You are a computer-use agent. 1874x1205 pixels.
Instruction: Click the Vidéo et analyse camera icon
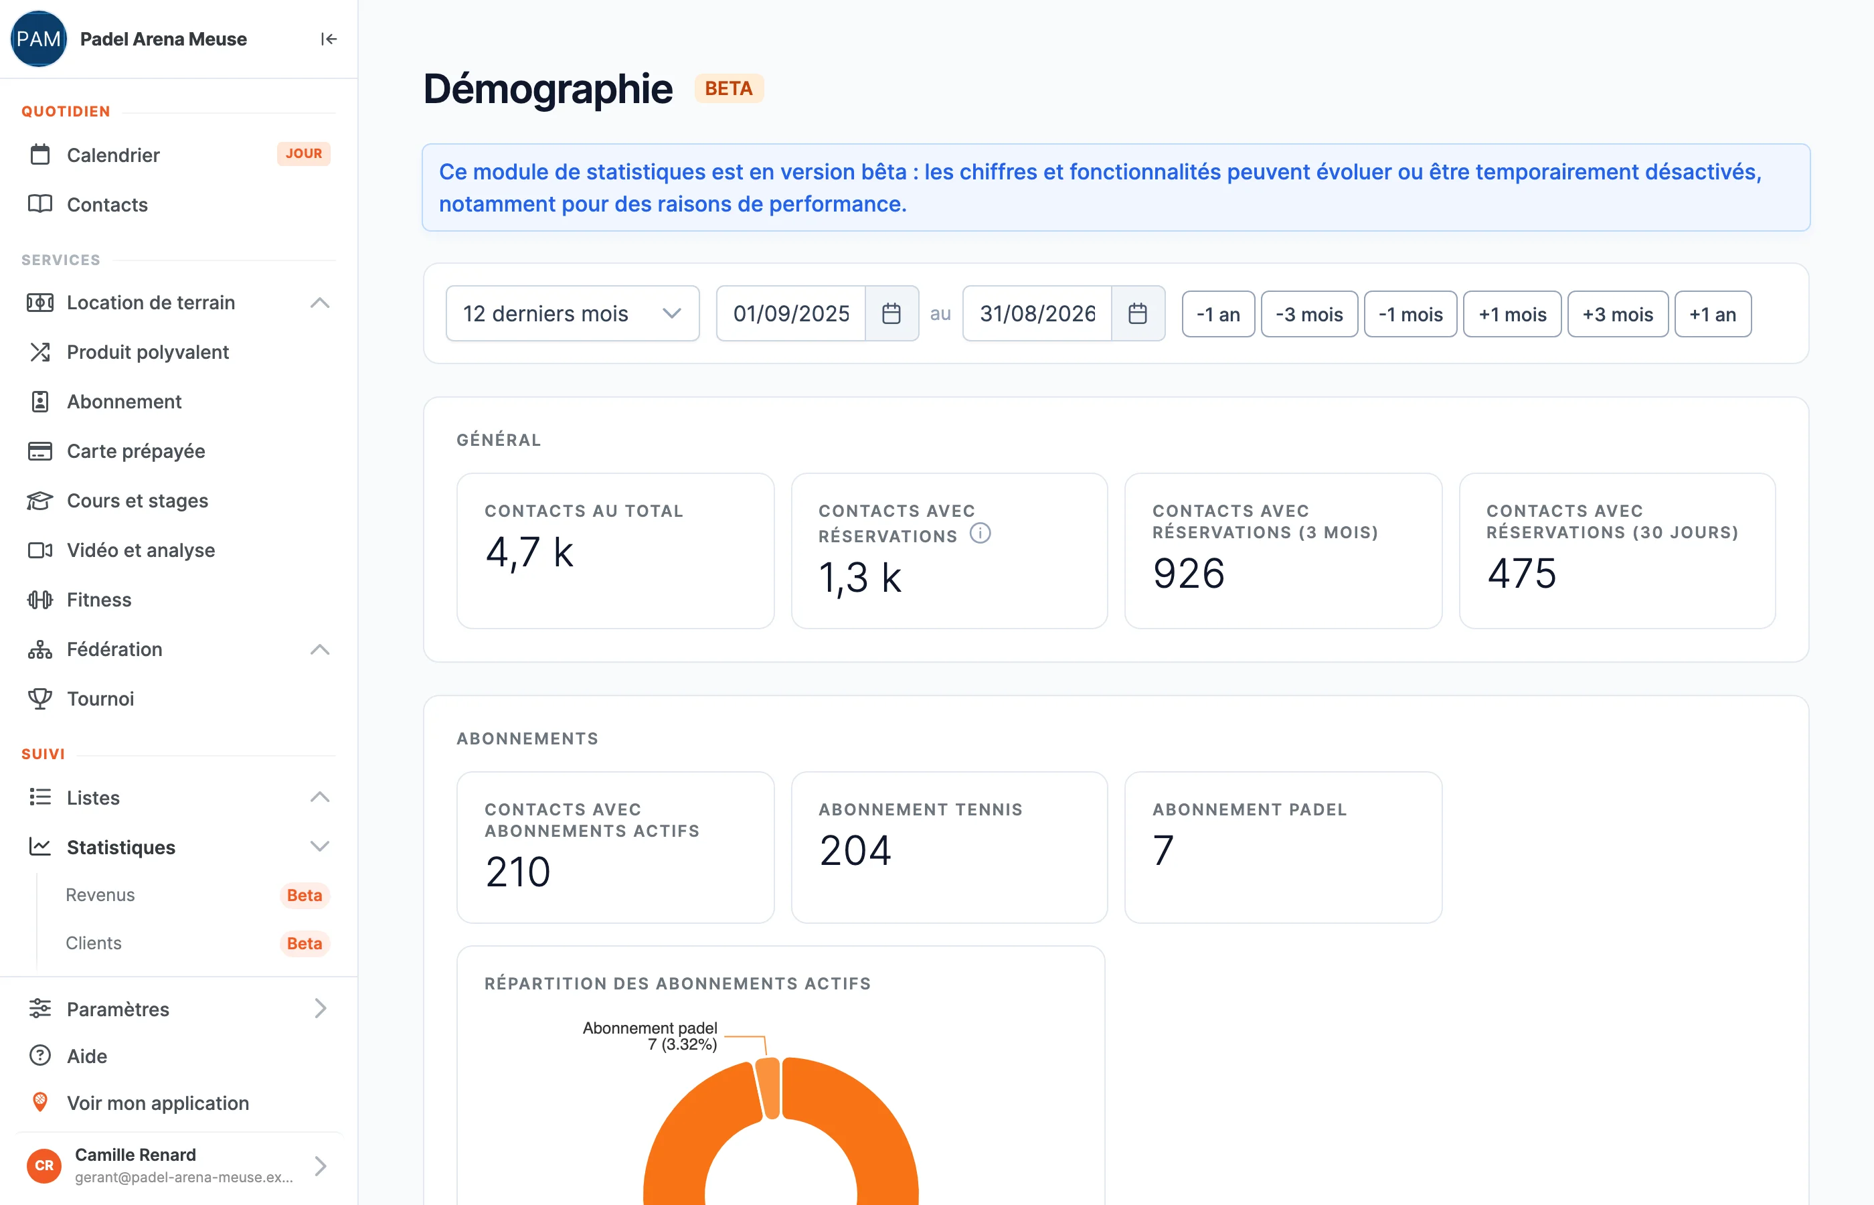tap(40, 550)
